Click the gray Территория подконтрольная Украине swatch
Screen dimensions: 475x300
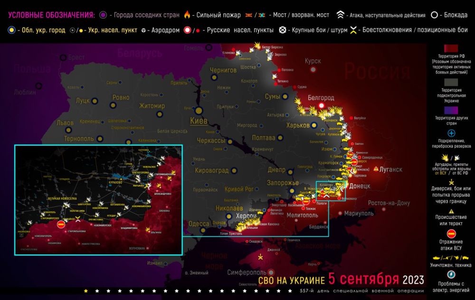point(451,82)
